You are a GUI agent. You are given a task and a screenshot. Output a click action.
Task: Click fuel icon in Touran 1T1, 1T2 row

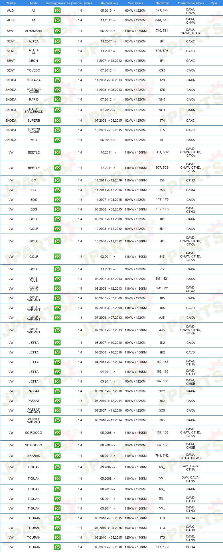pos(57,547)
